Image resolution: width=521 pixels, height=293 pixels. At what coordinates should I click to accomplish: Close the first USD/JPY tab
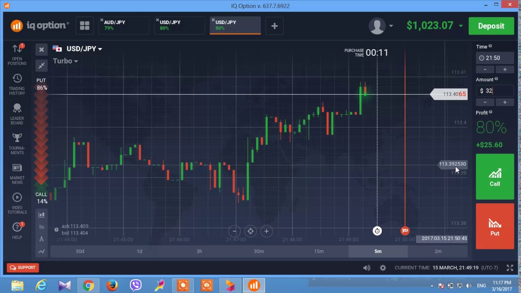158,20
